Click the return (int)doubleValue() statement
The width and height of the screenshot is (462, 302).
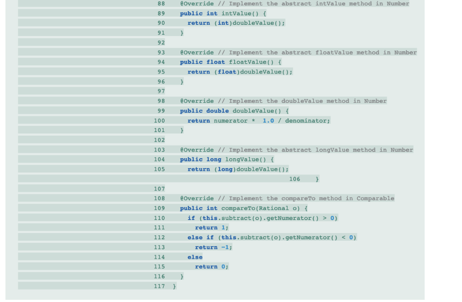(x=236, y=23)
